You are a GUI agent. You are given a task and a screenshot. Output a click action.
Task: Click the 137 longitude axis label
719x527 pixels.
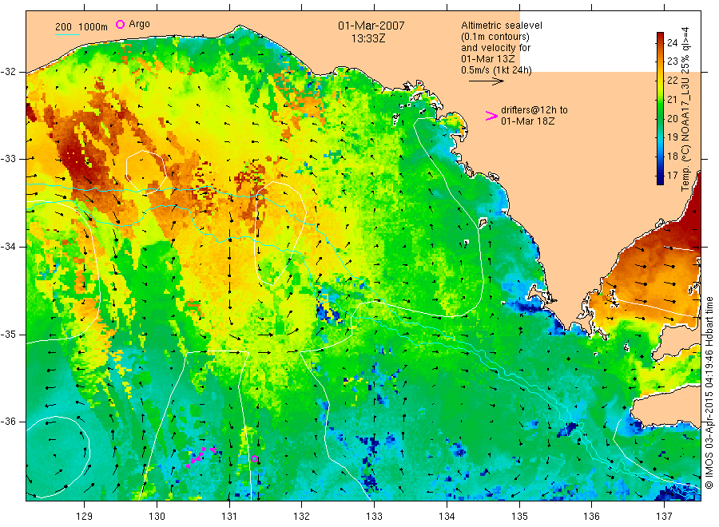[x=664, y=516]
